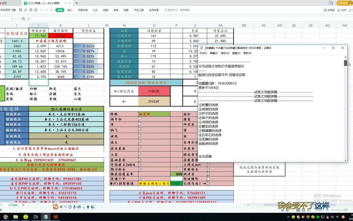This screenshot has width=353, height=221.
Task: Click the undo arrow icon
Action: click(41, 10)
